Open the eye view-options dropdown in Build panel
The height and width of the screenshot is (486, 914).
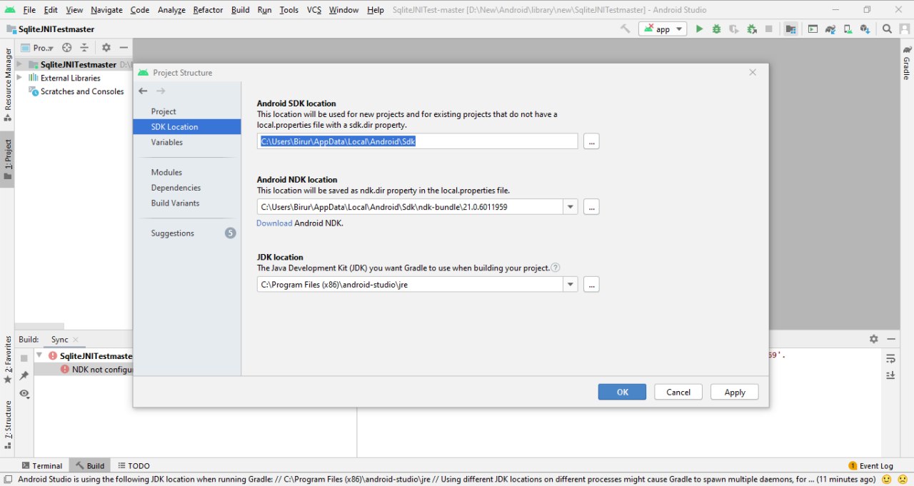tap(24, 393)
